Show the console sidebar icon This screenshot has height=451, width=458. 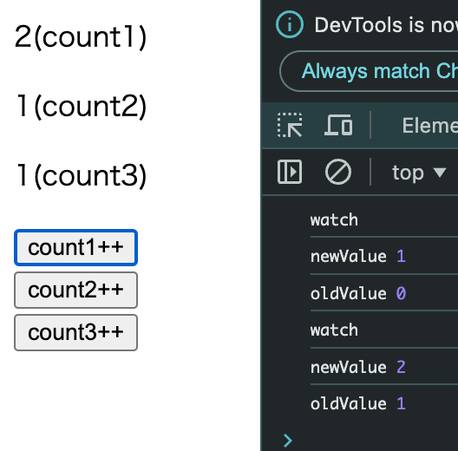(x=290, y=172)
